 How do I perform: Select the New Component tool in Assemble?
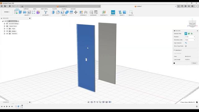tap(81, 12)
